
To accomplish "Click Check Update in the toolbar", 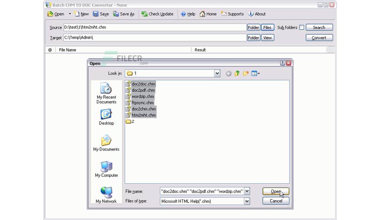I will (158, 14).
